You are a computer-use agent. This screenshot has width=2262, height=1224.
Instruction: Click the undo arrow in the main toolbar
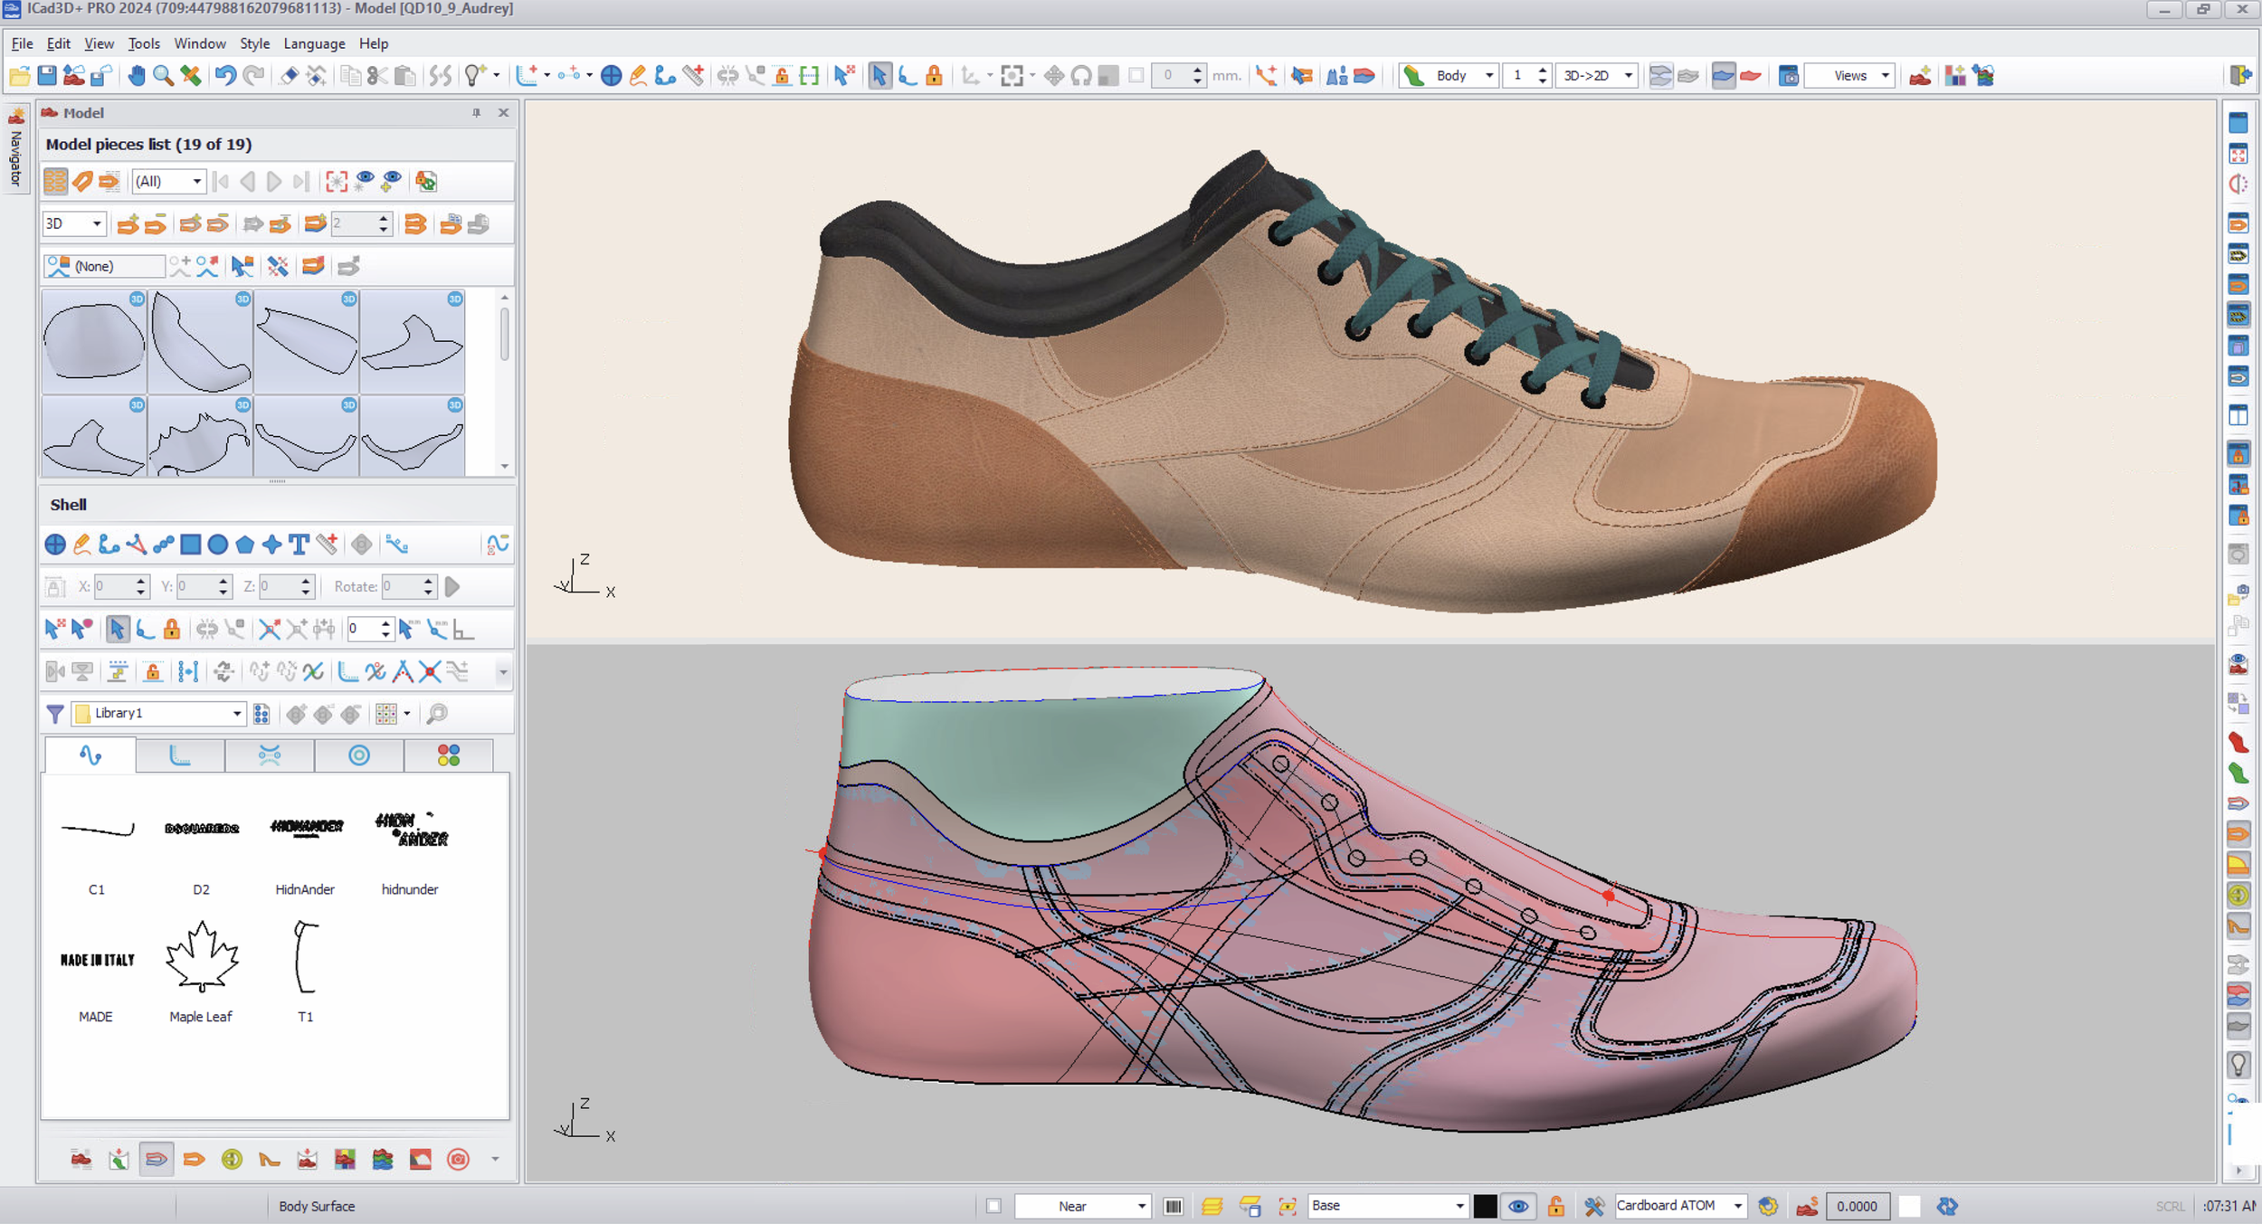[x=224, y=76]
